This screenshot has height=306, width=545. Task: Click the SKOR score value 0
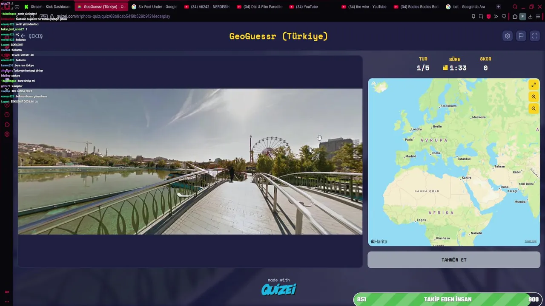485,68
